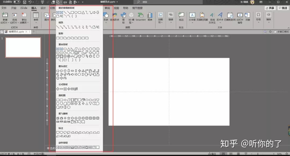Switch to the 设计 (Design) tab
This screenshot has height=156, width=290.
point(43,8)
